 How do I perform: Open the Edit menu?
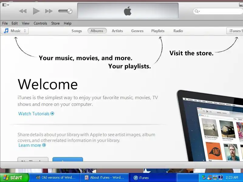(x=15, y=23)
